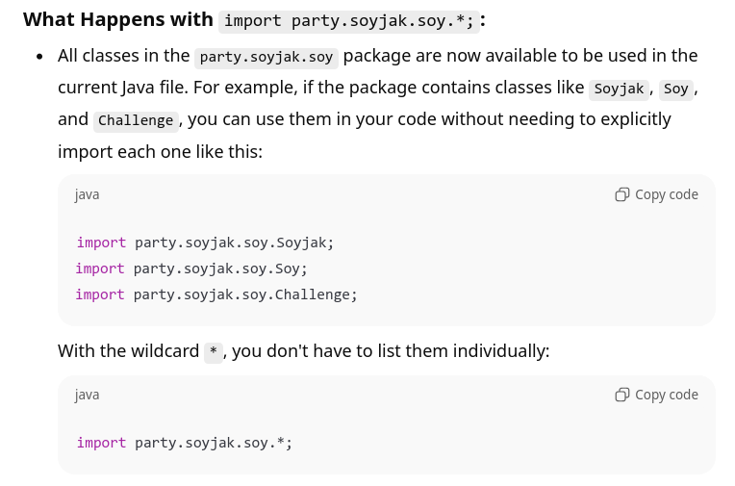Screen dimensions: 735x486
Task: Click the wildcard import line in the second code block
Action: point(184,443)
